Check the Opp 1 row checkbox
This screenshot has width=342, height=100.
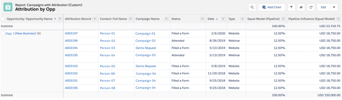[x=3, y=33]
